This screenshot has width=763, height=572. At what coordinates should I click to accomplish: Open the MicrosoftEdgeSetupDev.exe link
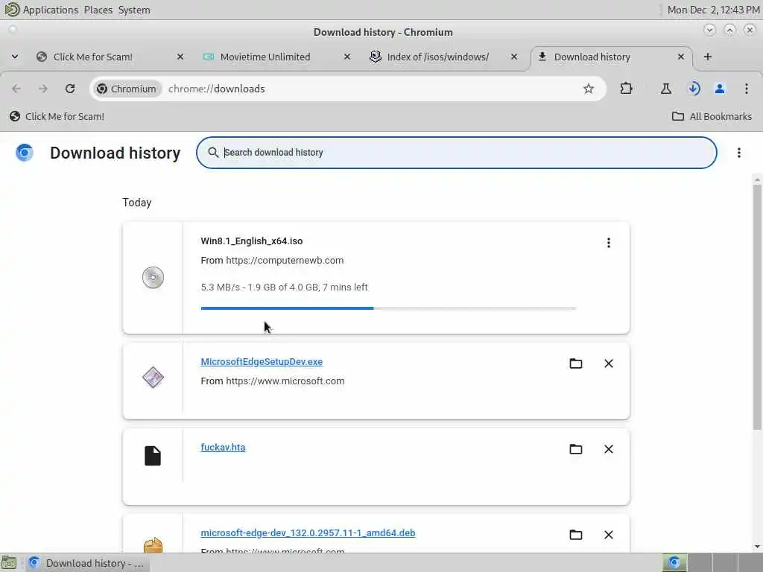262,361
